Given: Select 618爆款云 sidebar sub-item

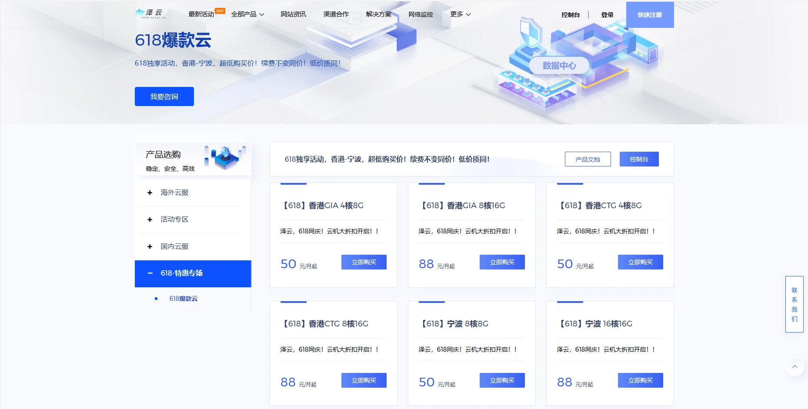Looking at the screenshot, I should click(184, 299).
